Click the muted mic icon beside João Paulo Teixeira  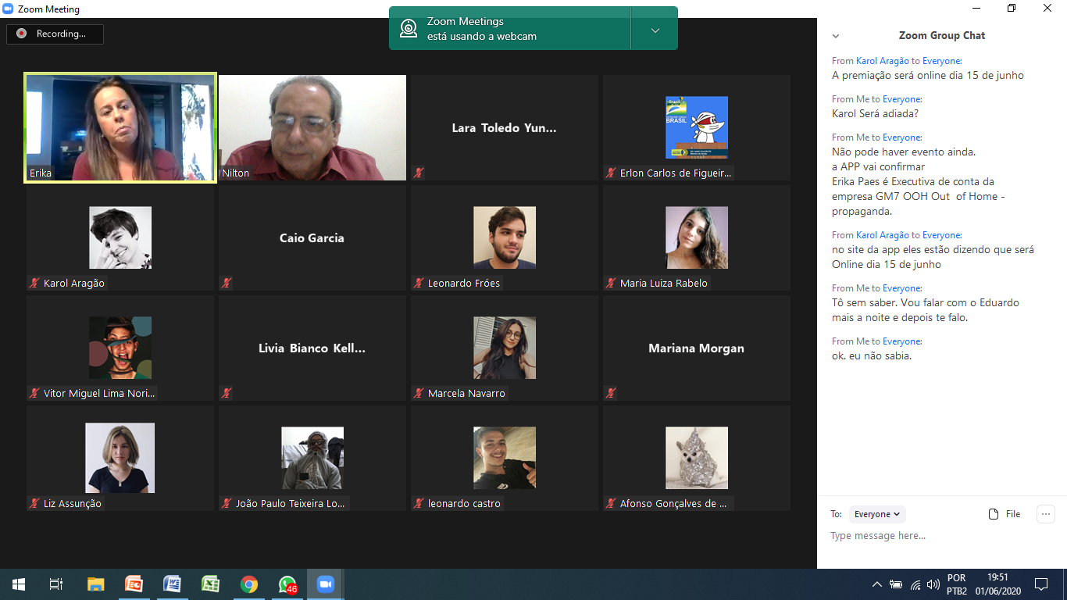tap(227, 503)
